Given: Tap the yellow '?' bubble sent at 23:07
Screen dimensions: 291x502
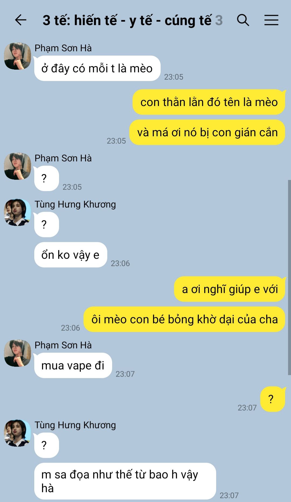Looking at the screenshot, I should [273, 399].
